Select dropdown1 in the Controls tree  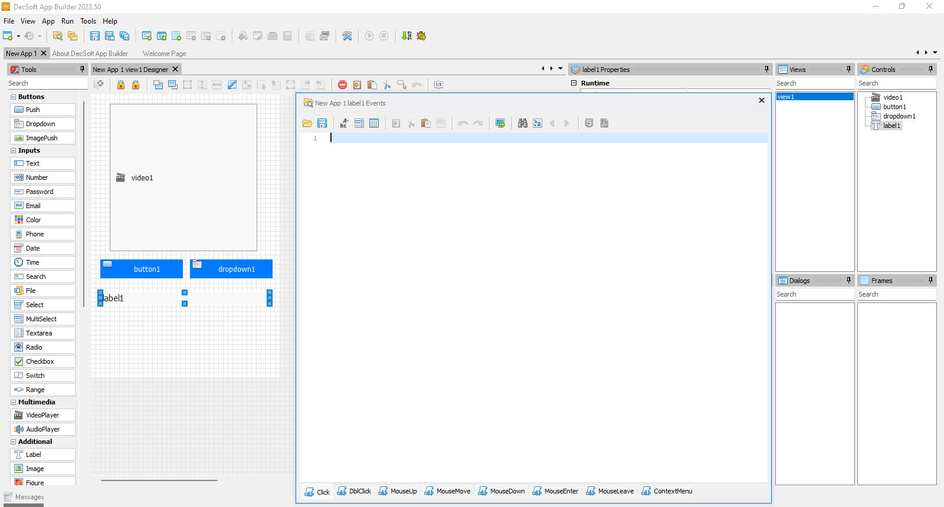899,116
